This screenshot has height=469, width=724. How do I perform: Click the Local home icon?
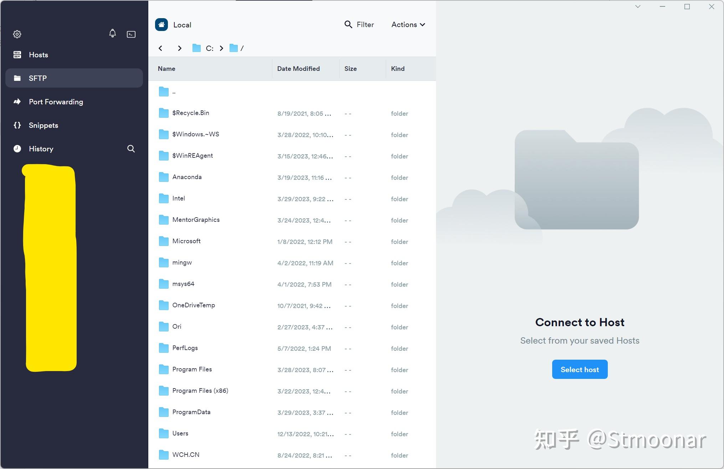coord(161,25)
